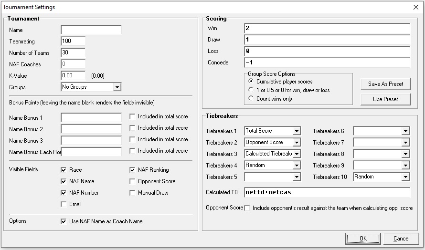Click the Name Bonus Each Round field
Viewport: 425px width, 250px height.
(91, 152)
